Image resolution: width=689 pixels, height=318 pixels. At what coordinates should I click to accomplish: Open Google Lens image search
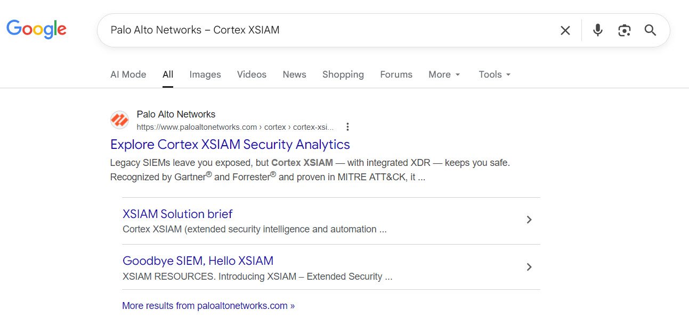coord(624,30)
